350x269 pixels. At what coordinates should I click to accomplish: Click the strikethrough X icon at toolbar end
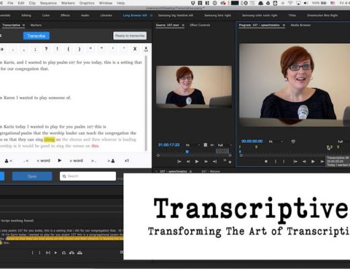tap(146, 49)
